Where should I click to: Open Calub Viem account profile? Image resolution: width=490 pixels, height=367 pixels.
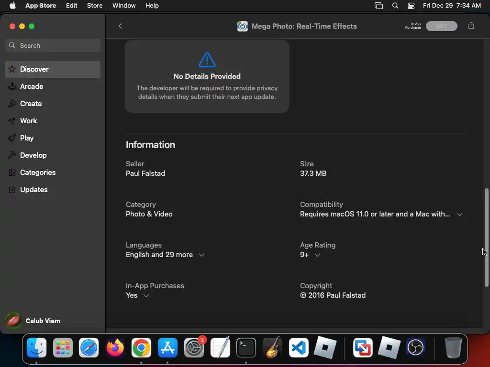[33, 321]
